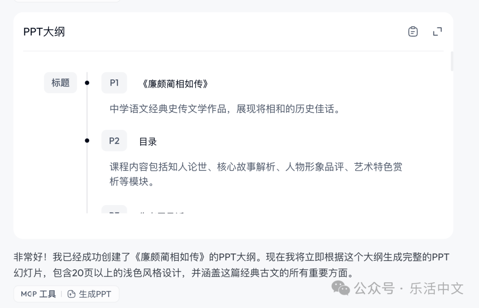Click the P1 description about 将相和
The width and height of the screenshot is (479, 308).
(224, 109)
